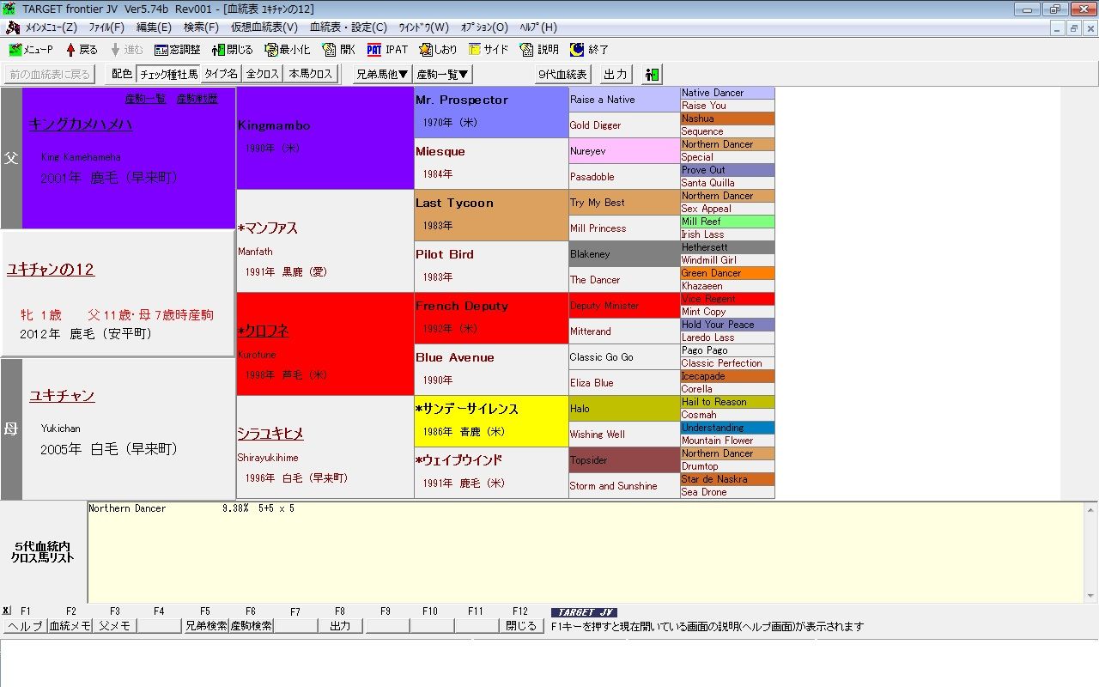Select the Last Tycoon pedigree cell
Screen dimensions: 1099x687
tap(492, 216)
